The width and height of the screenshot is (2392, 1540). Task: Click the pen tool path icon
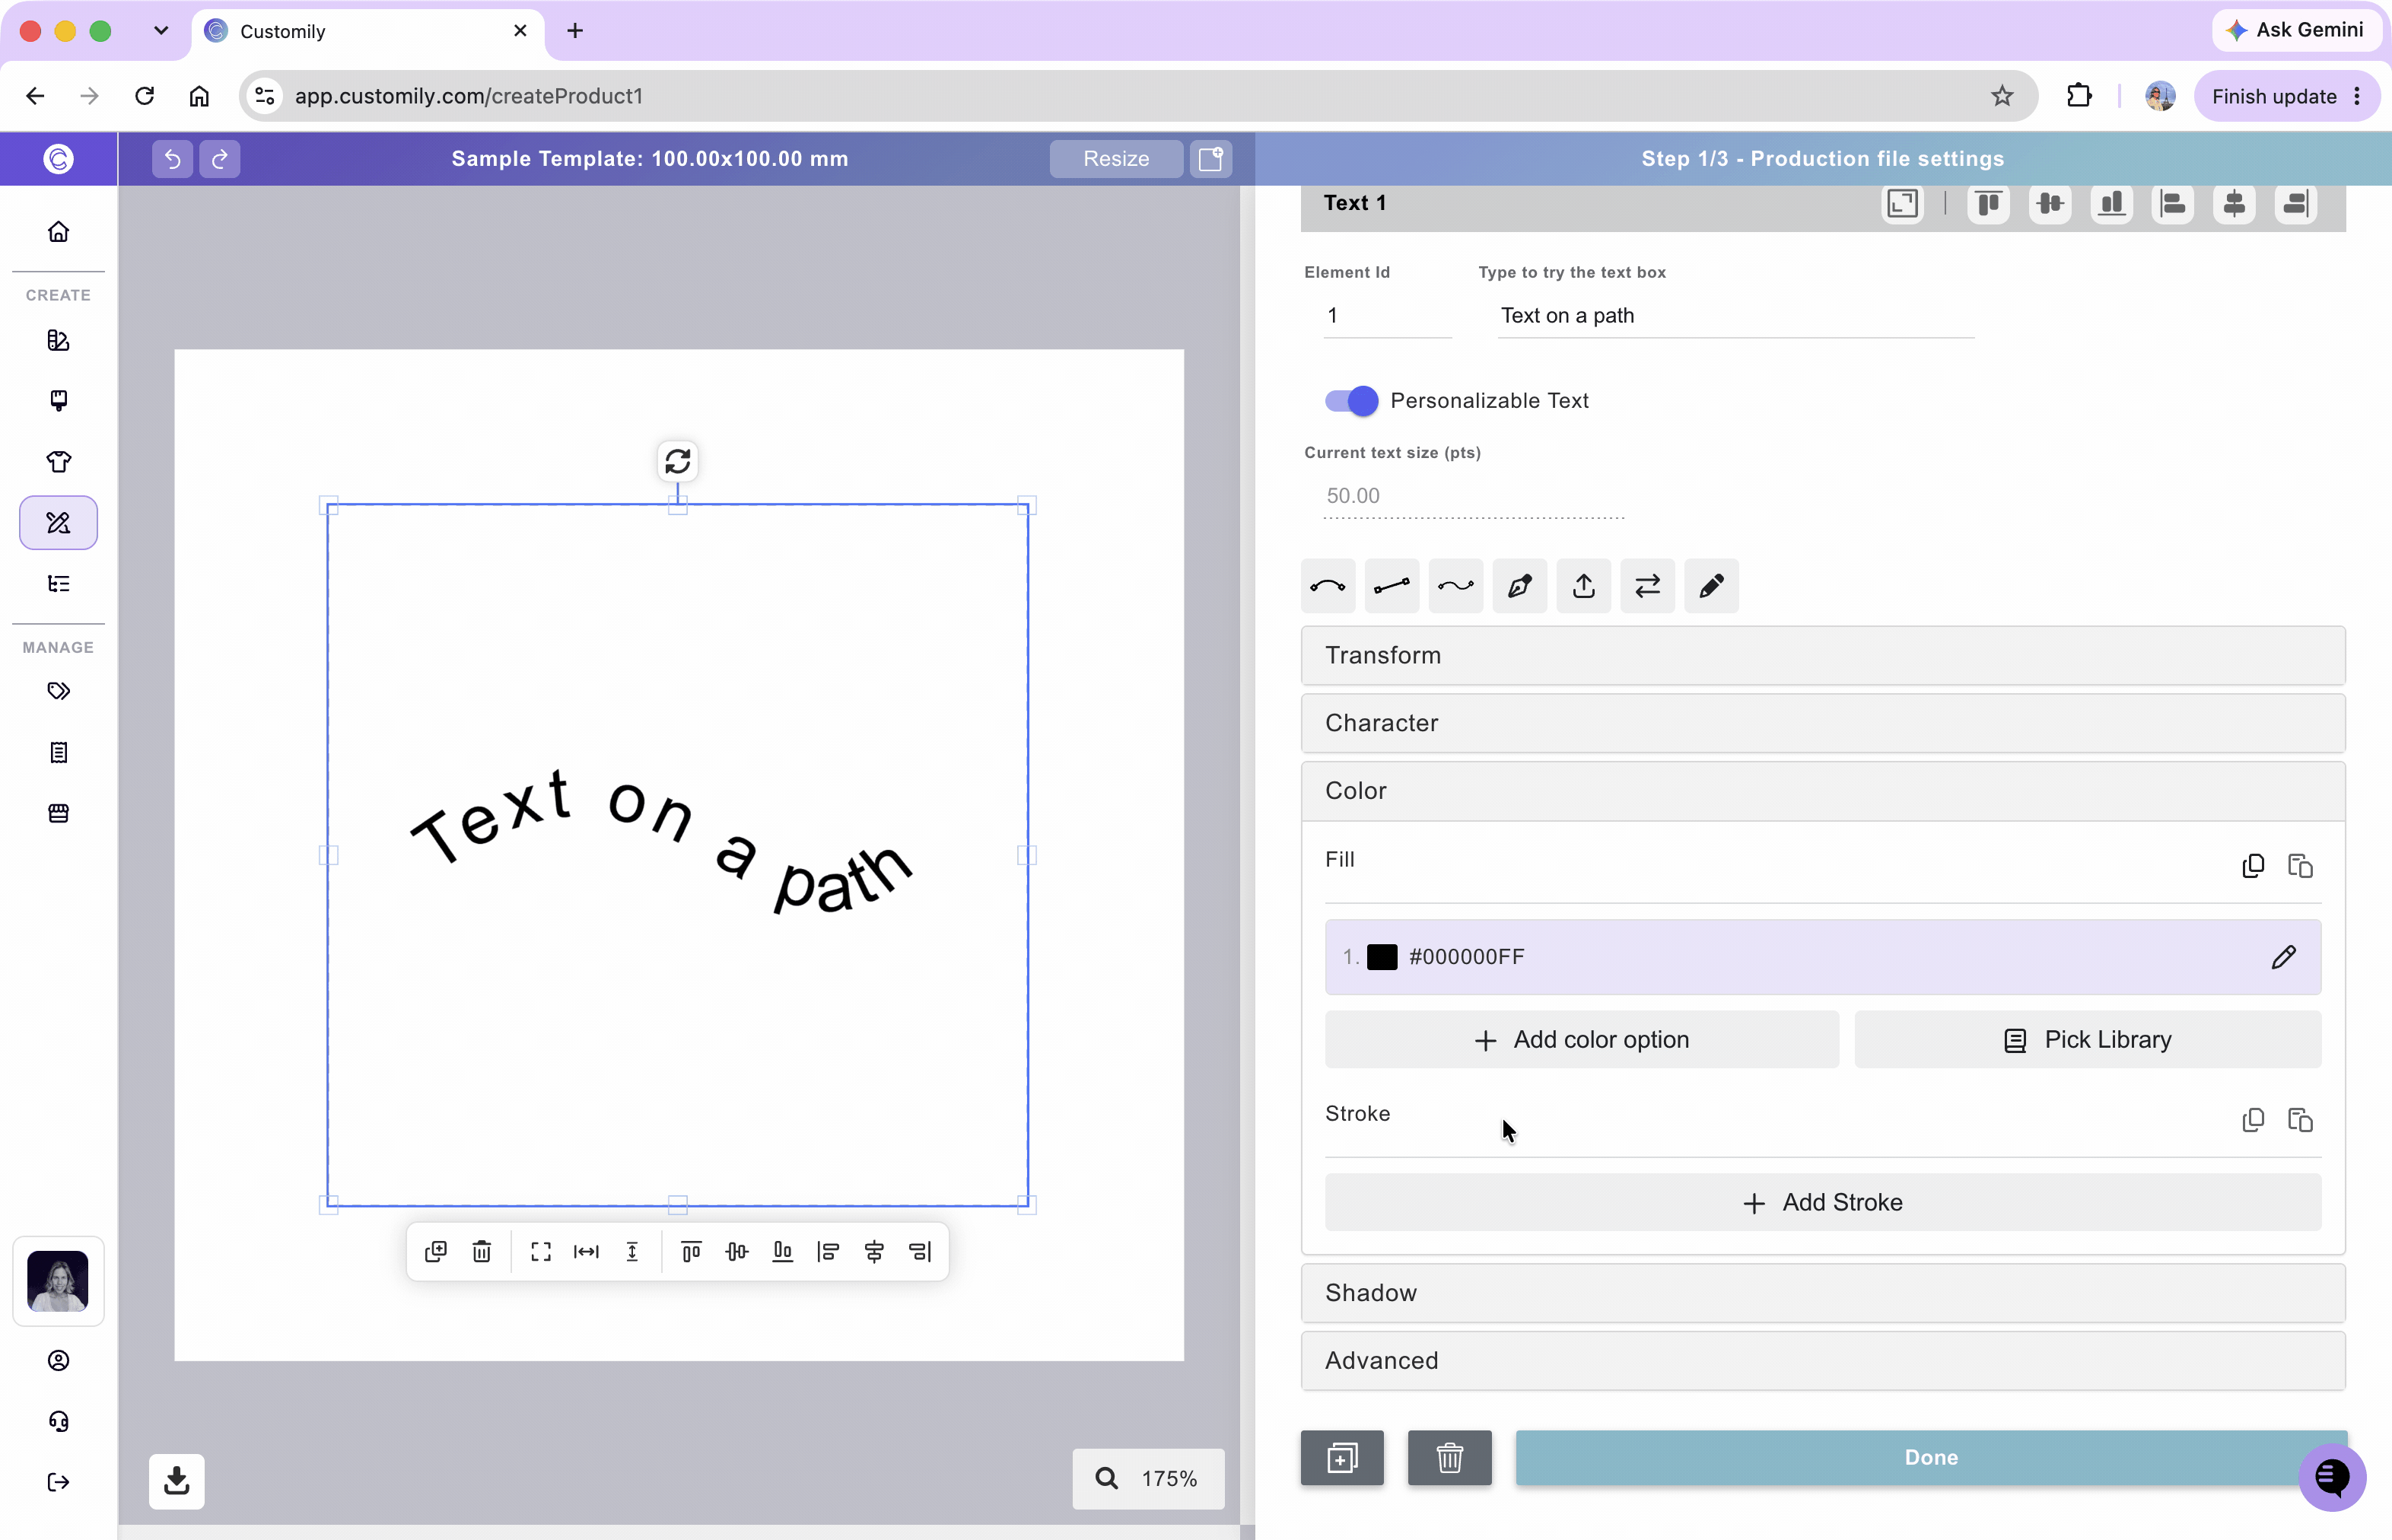coord(1519,586)
